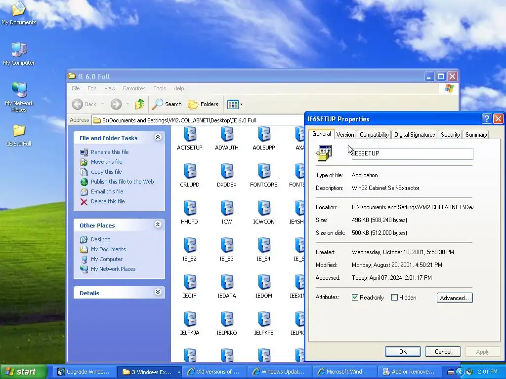The image size is (506, 379).
Task: Click Cancel in IE6SETUP Properties
Action: tap(443, 351)
